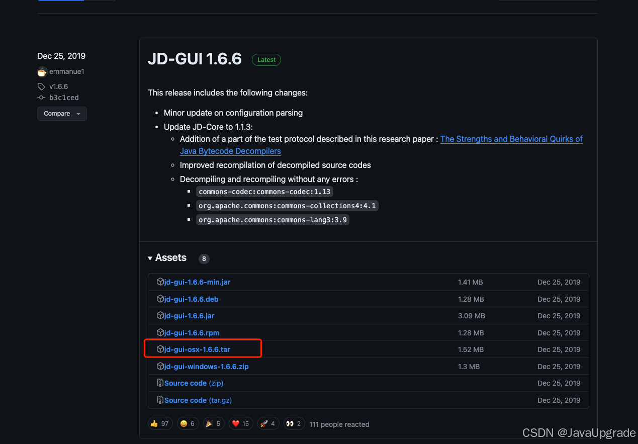The height and width of the screenshot is (444, 638).
Task: Click org.apache.commons:commons-lang3:3.9 code text
Action: [x=272, y=220]
